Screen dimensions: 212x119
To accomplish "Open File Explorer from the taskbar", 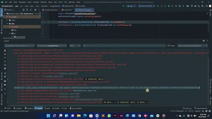I will [x=79, y=116].
